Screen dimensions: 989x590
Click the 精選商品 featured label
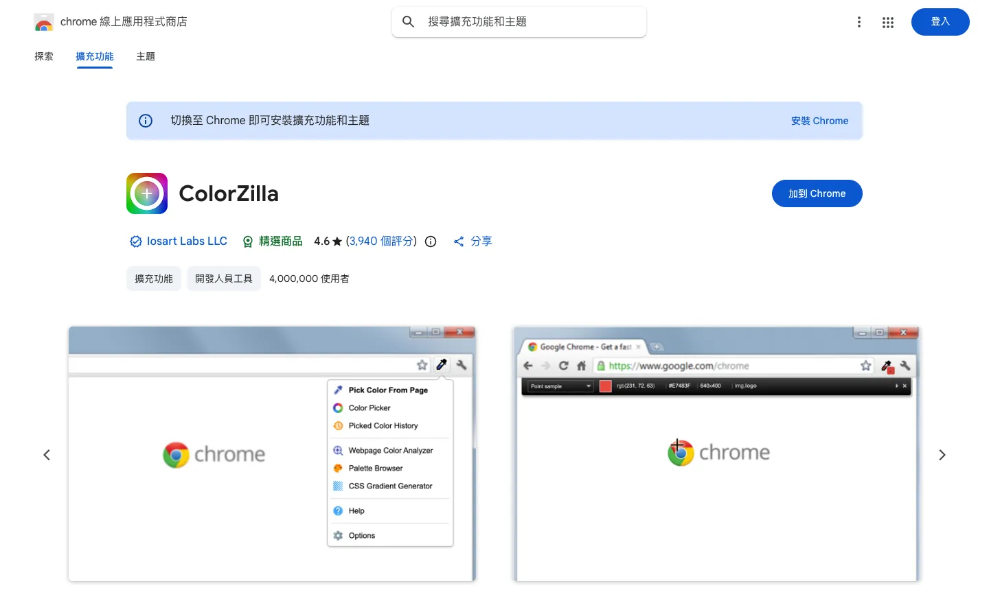point(281,241)
